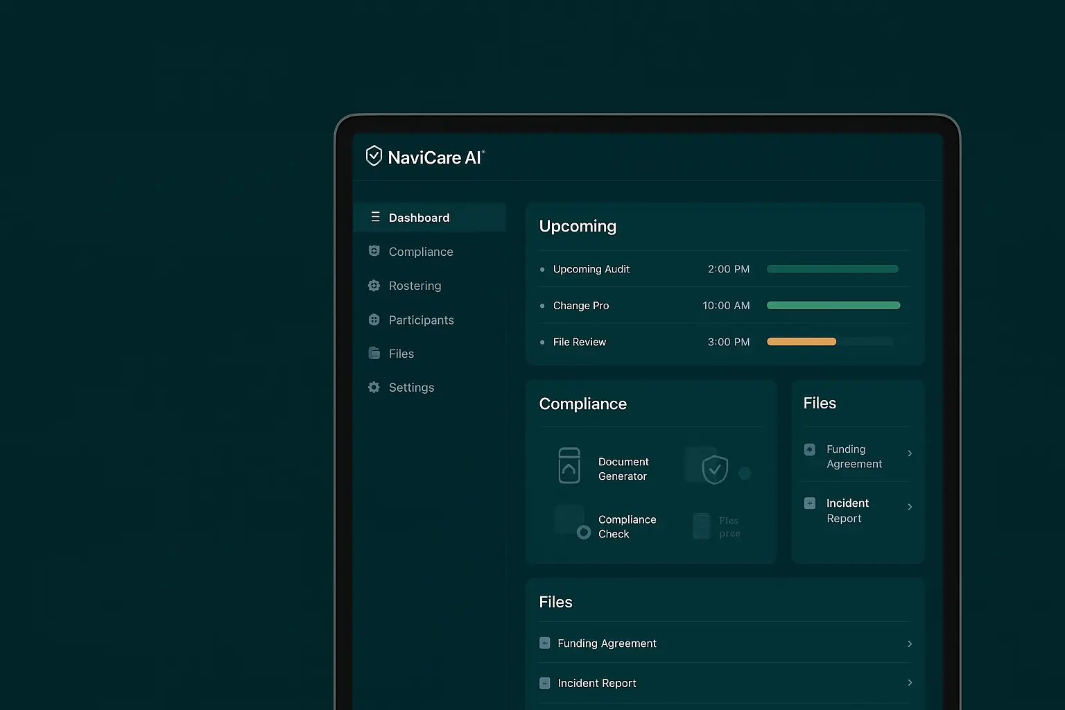Click the shield checkmark compliance icon

(715, 469)
